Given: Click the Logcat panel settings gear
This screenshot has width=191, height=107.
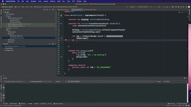Looking at the screenshot, I should tap(184, 78).
